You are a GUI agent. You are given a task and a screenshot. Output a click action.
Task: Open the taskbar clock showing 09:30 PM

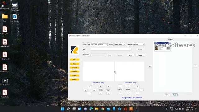coord(190,109)
